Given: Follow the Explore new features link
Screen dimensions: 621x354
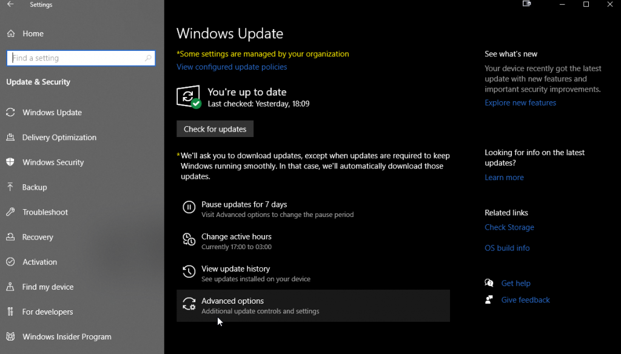Looking at the screenshot, I should coord(520,102).
